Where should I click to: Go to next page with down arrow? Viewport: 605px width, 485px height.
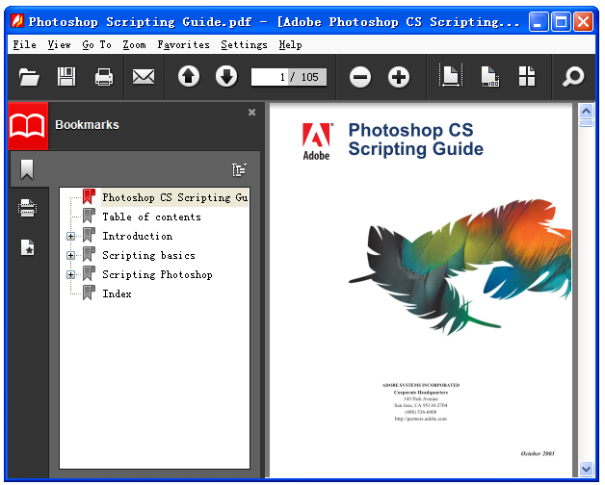tap(226, 76)
